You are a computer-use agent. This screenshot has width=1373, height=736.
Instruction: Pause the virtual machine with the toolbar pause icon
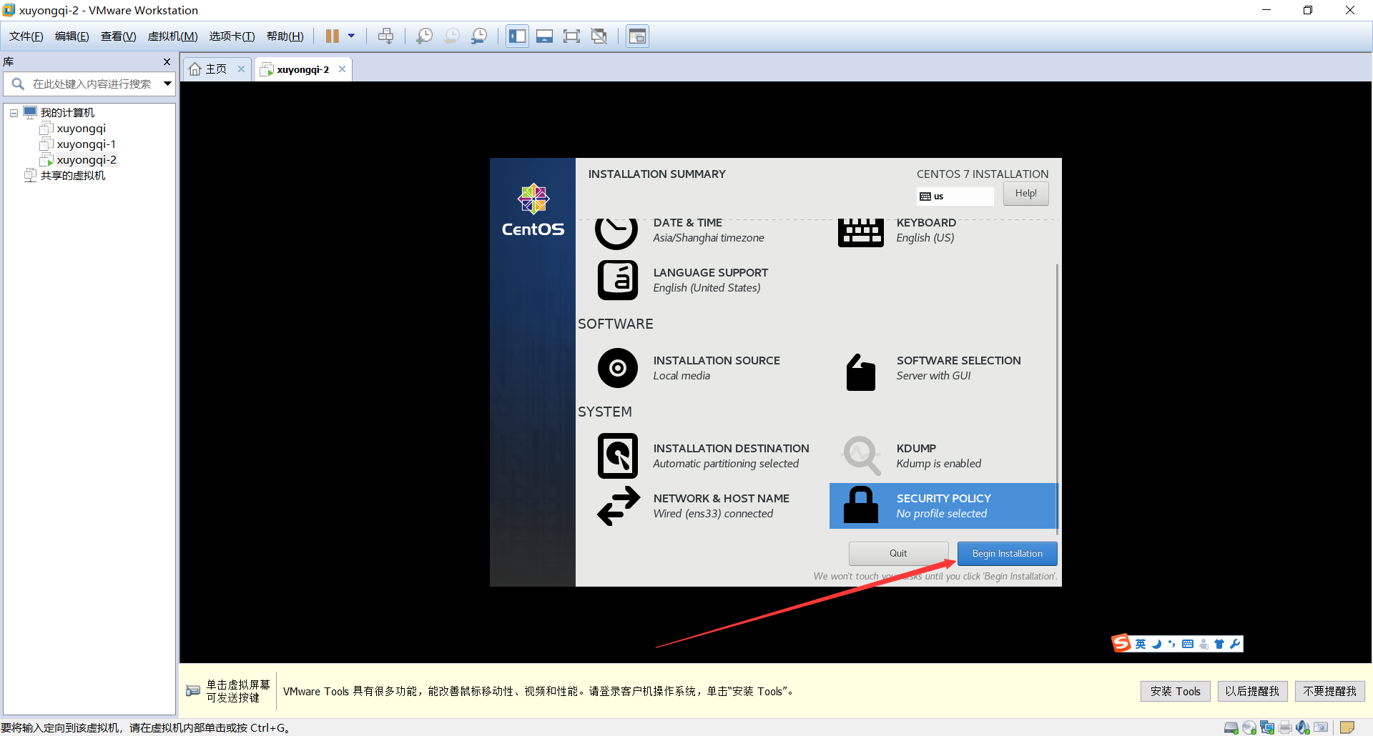333,36
